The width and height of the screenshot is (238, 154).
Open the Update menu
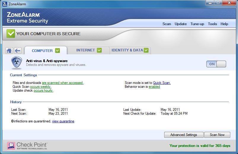coord(181,24)
